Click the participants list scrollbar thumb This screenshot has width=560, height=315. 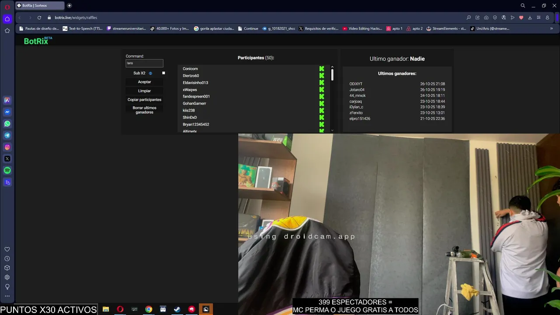(332, 75)
